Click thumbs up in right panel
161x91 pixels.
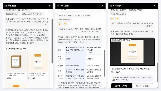point(112,19)
